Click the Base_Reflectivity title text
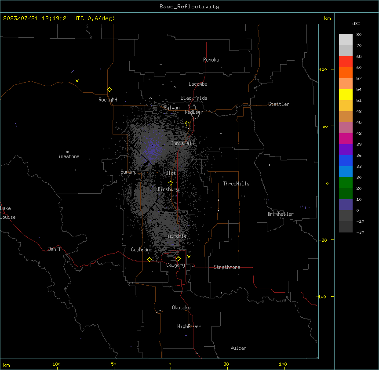379x370 pixels. (189, 7)
